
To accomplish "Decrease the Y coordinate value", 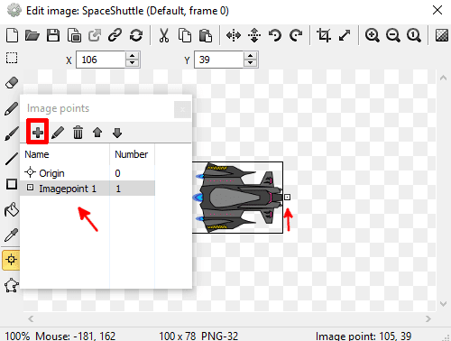I will [x=250, y=63].
